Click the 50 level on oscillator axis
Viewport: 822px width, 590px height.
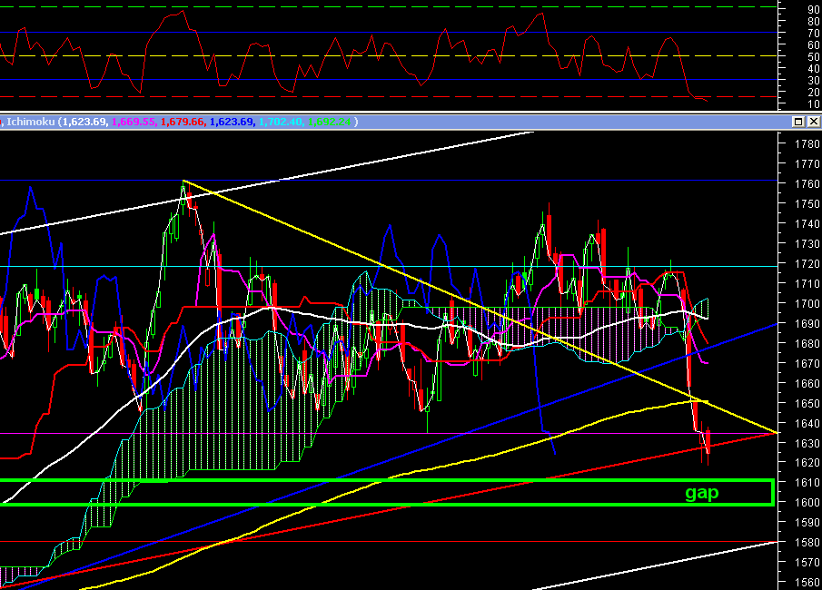tap(814, 57)
